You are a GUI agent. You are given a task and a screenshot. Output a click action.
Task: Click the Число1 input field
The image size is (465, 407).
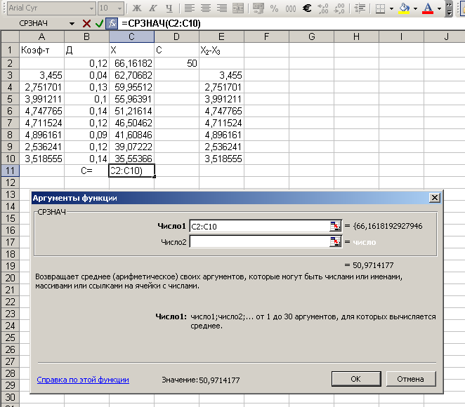coord(259,226)
